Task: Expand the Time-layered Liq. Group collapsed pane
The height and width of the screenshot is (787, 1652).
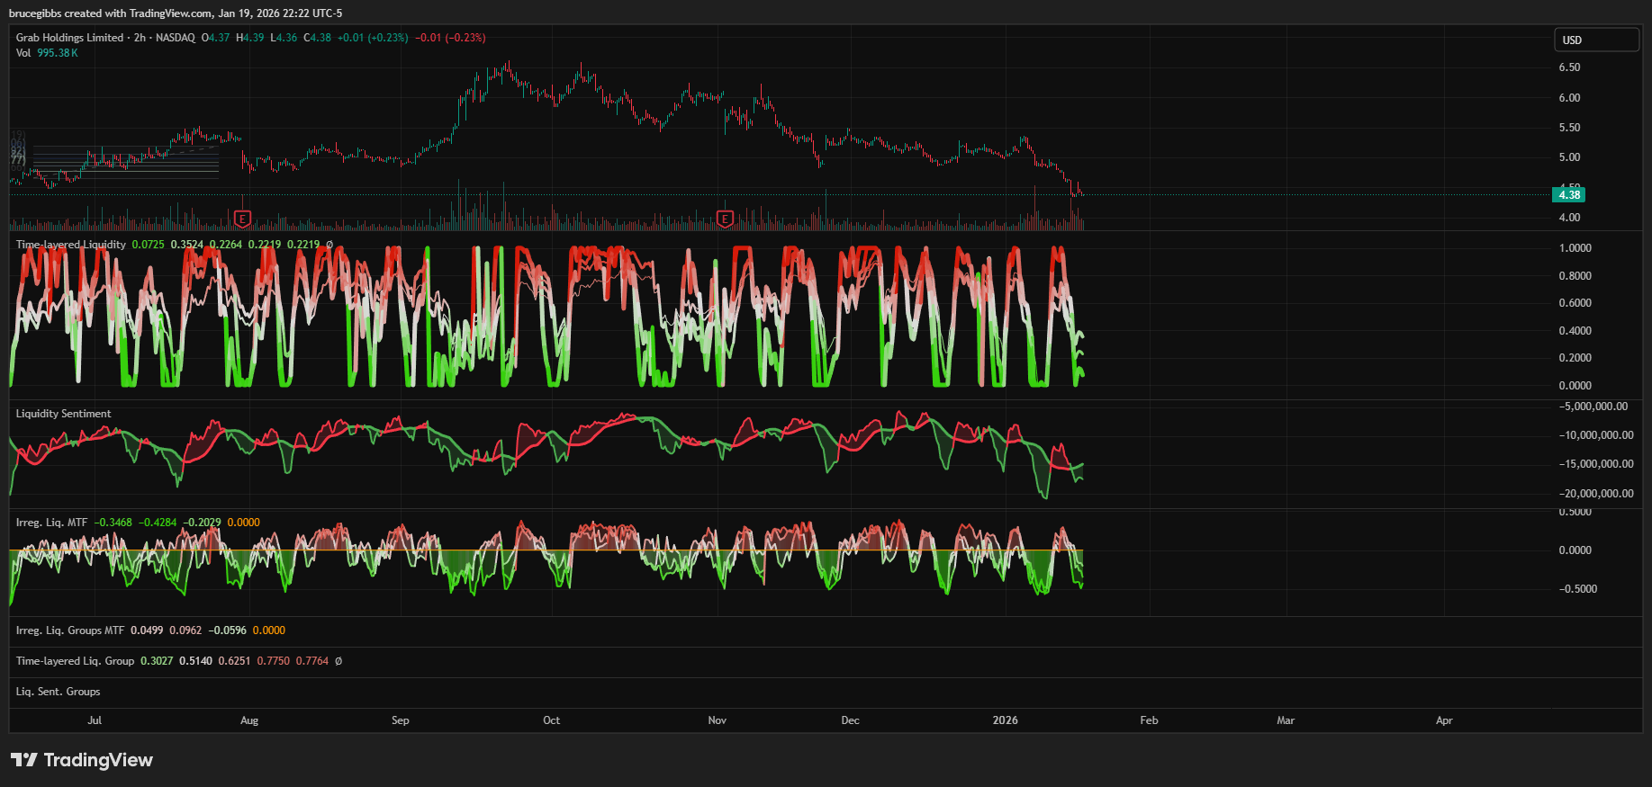Action: (x=75, y=661)
